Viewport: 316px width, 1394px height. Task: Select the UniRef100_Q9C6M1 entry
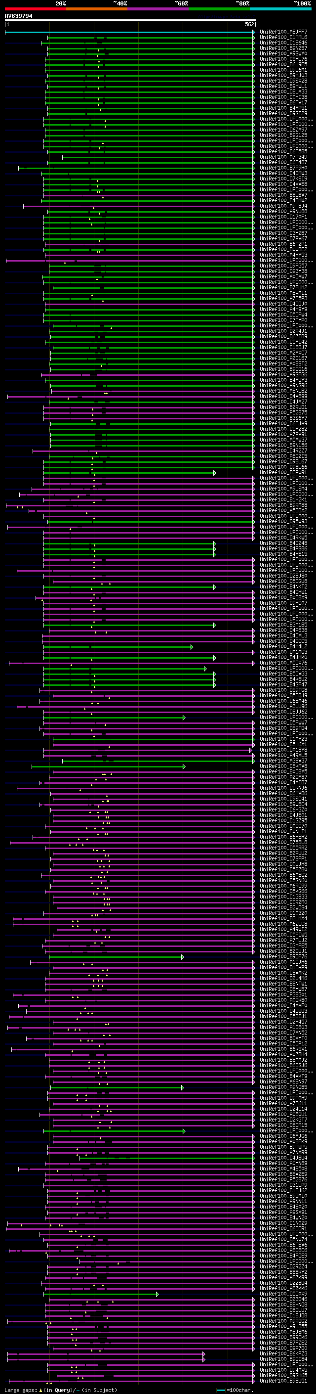[x=283, y=70]
